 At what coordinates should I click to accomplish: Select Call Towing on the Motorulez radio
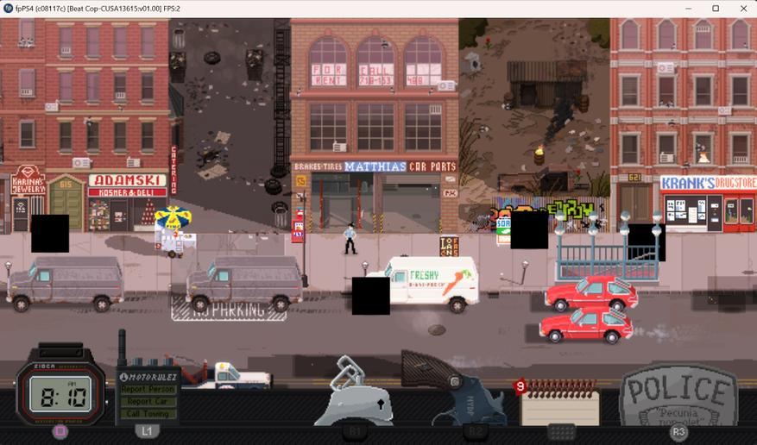148,414
